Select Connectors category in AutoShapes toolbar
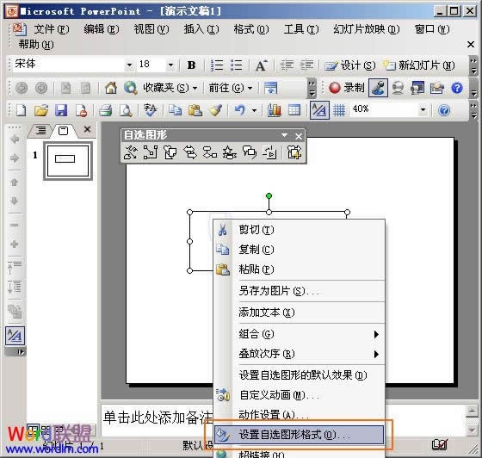482x458 pixels. (x=151, y=152)
